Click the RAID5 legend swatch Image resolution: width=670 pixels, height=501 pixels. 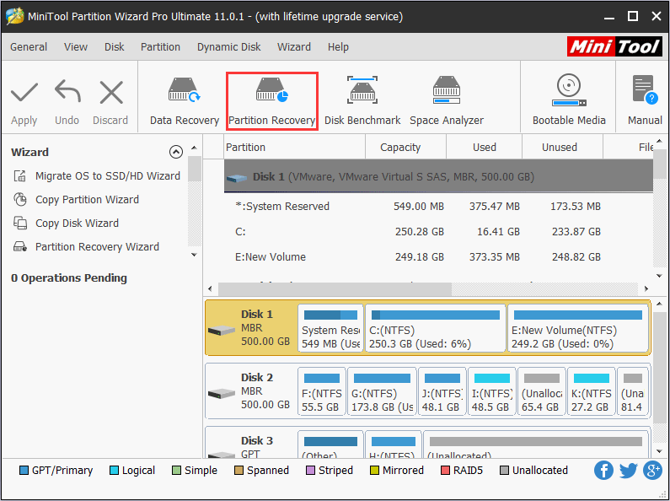[x=445, y=471]
